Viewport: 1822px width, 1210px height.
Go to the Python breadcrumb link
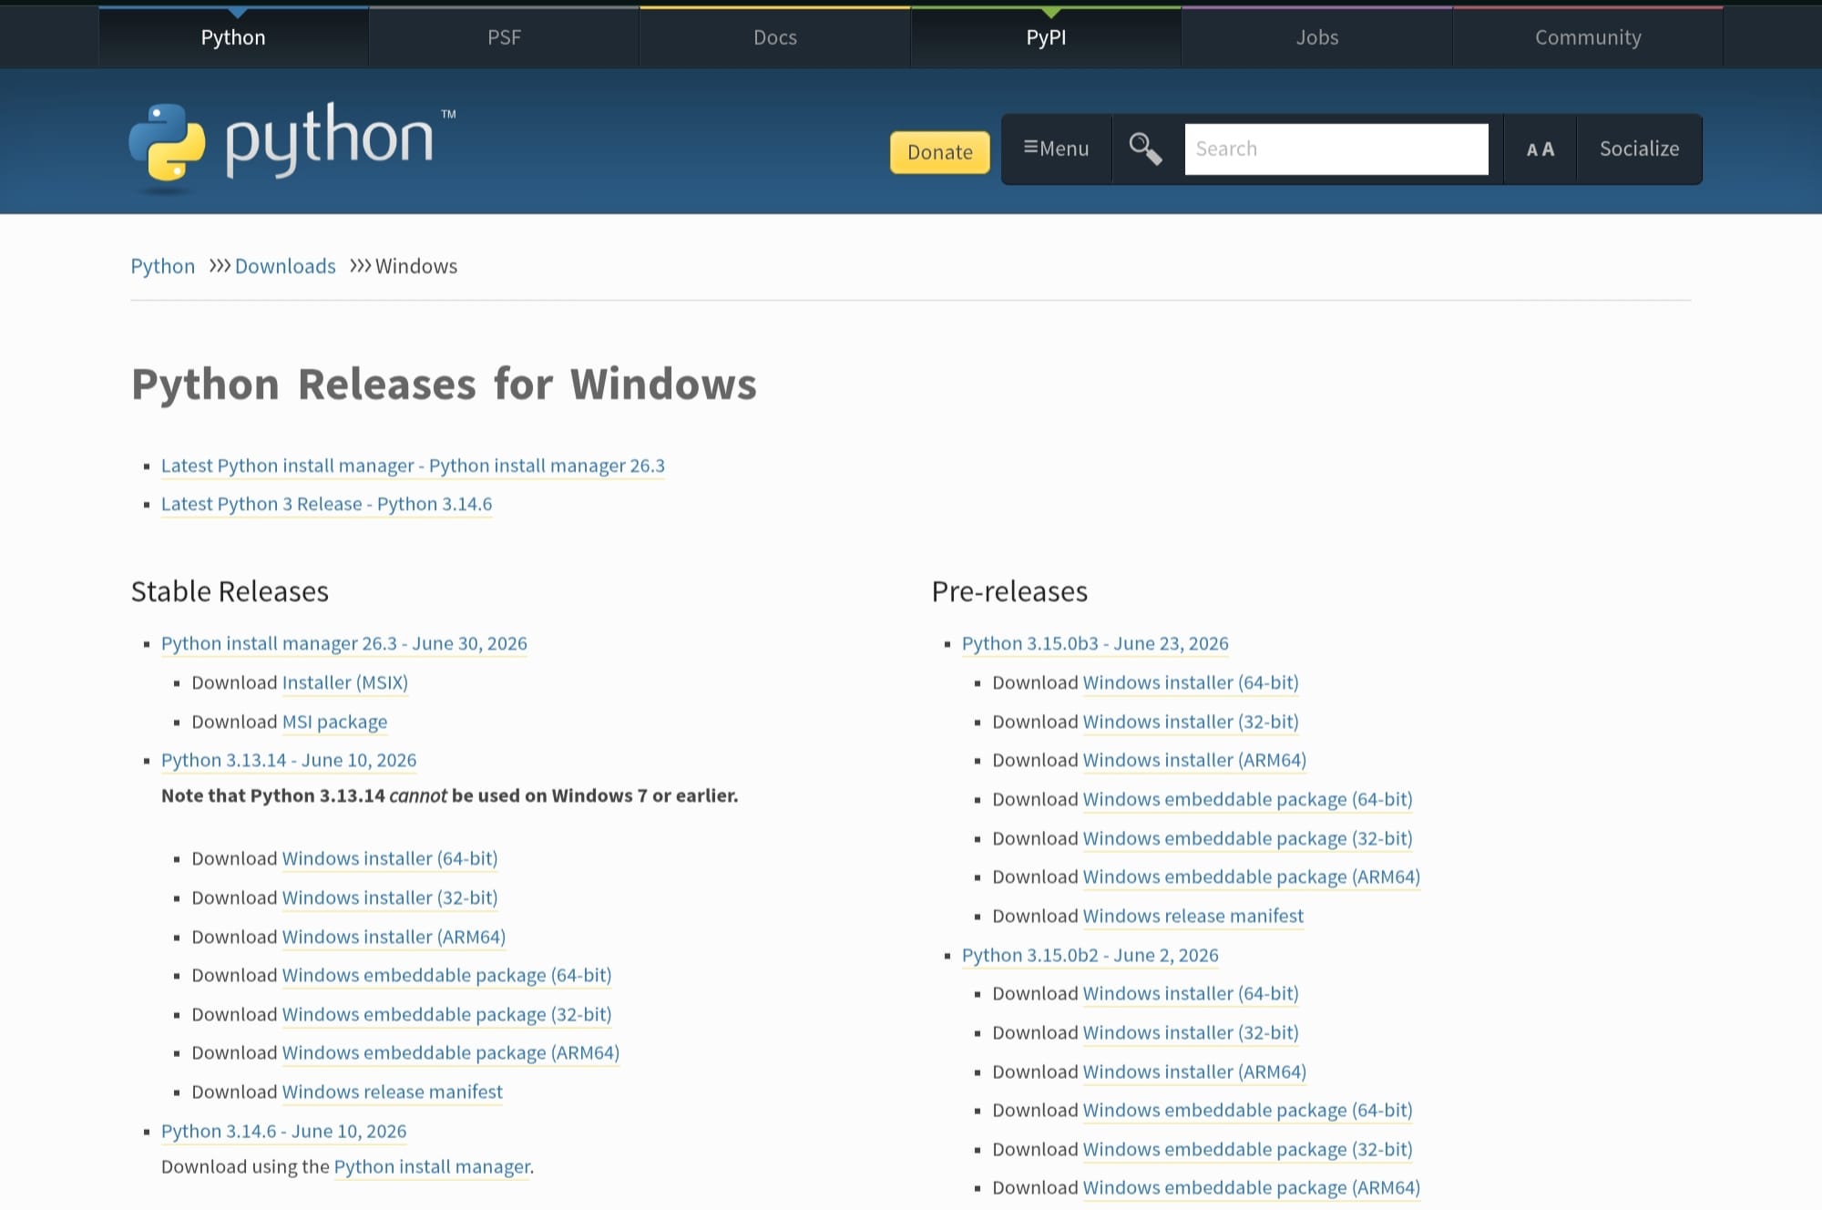click(162, 266)
